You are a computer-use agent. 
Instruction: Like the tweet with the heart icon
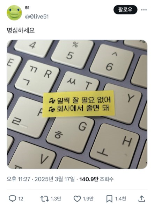(77, 199)
